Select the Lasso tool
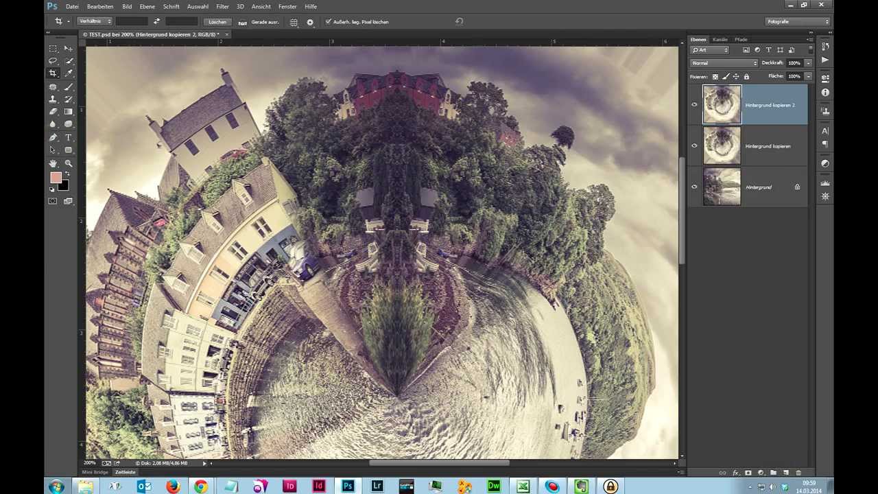The height and width of the screenshot is (494, 878). click(53, 60)
